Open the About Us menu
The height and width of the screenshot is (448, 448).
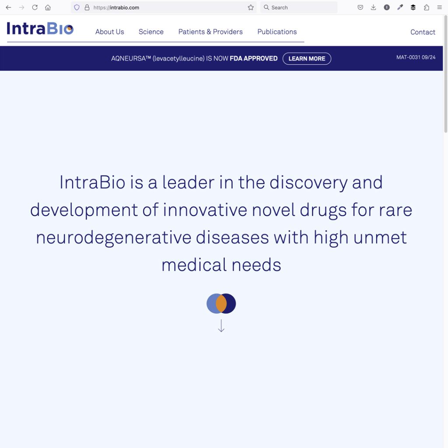pyautogui.click(x=109, y=31)
